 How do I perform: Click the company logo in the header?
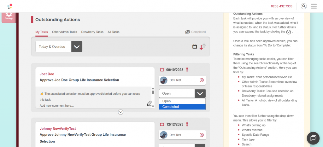(10, 6)
